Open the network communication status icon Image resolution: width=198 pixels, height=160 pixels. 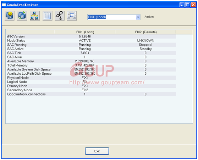35,16
